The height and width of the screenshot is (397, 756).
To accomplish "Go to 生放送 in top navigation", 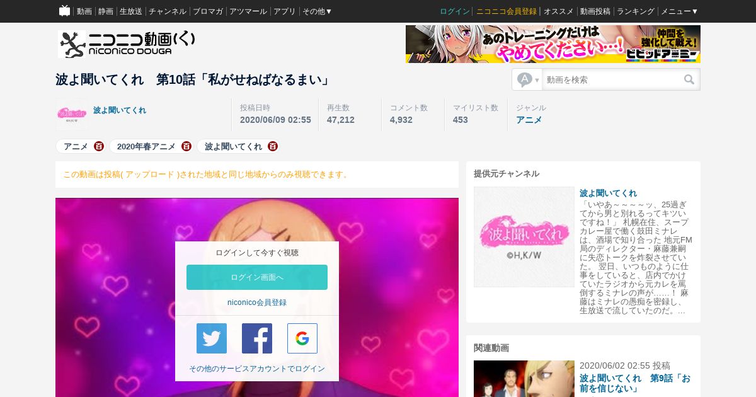I will click(130, 11).
